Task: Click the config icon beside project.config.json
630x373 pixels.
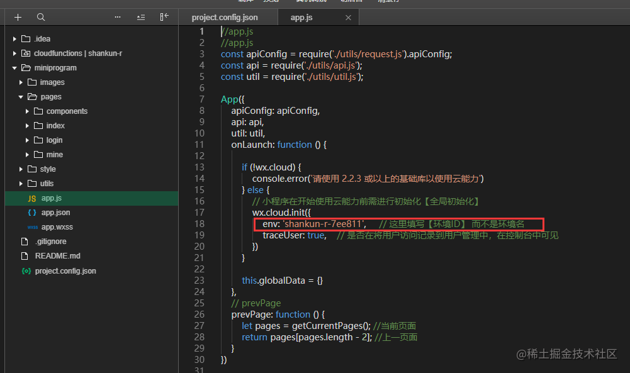Action: 26,271
